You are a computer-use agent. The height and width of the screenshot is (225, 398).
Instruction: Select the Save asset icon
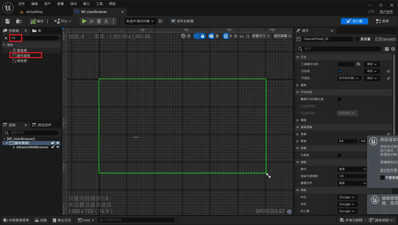coord(8,21)
